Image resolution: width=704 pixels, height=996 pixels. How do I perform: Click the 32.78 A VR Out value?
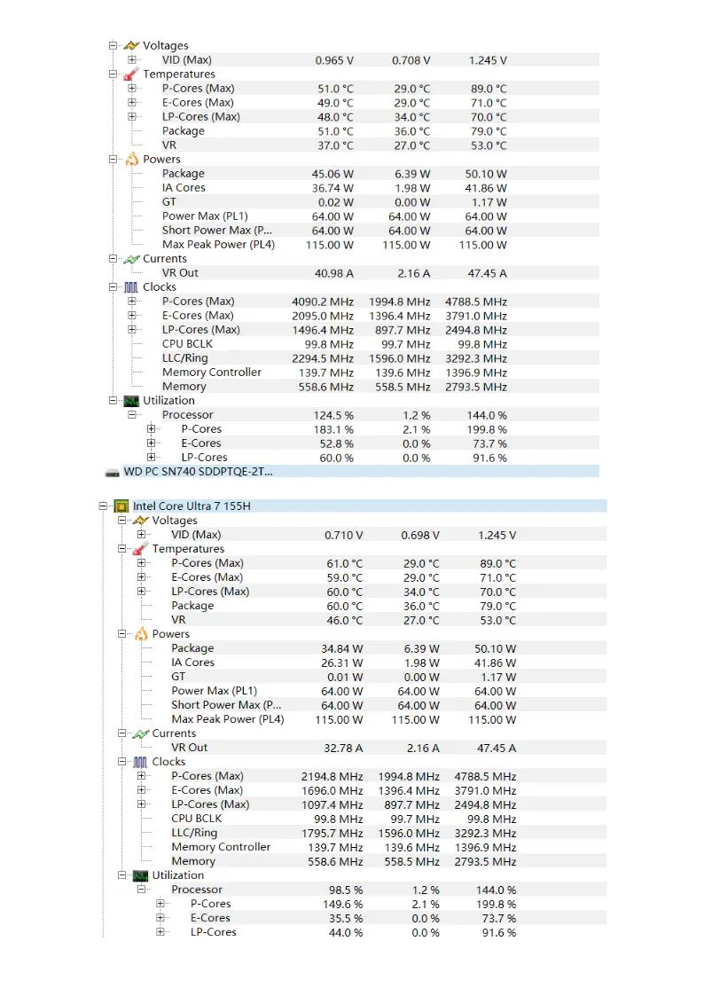[x=343, y=749]
